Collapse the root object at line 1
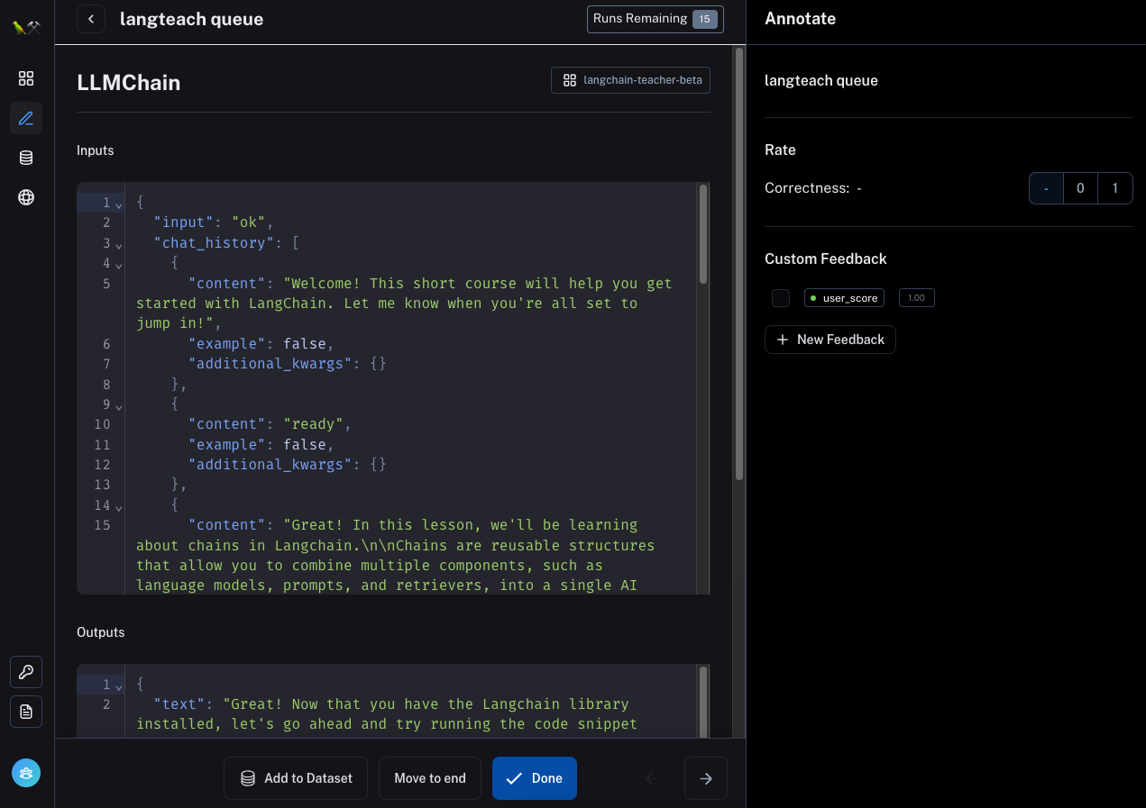Image resolution: width=1146 pixels, height=808 pixels. click(x=119, y=204)
